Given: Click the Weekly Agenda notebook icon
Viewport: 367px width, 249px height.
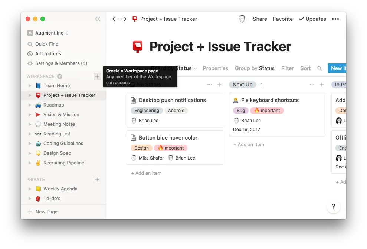Looking at the screenshot, I should (x=38, y=189).
